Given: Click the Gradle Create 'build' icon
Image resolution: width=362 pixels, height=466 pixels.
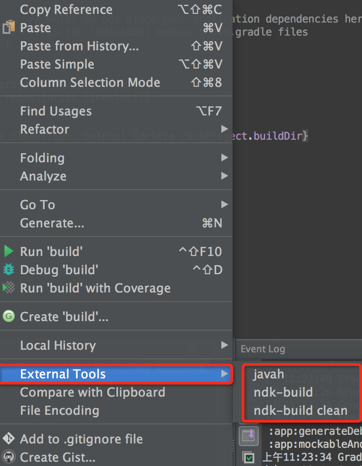Looking at the screenshot, I should pos(9,316).
